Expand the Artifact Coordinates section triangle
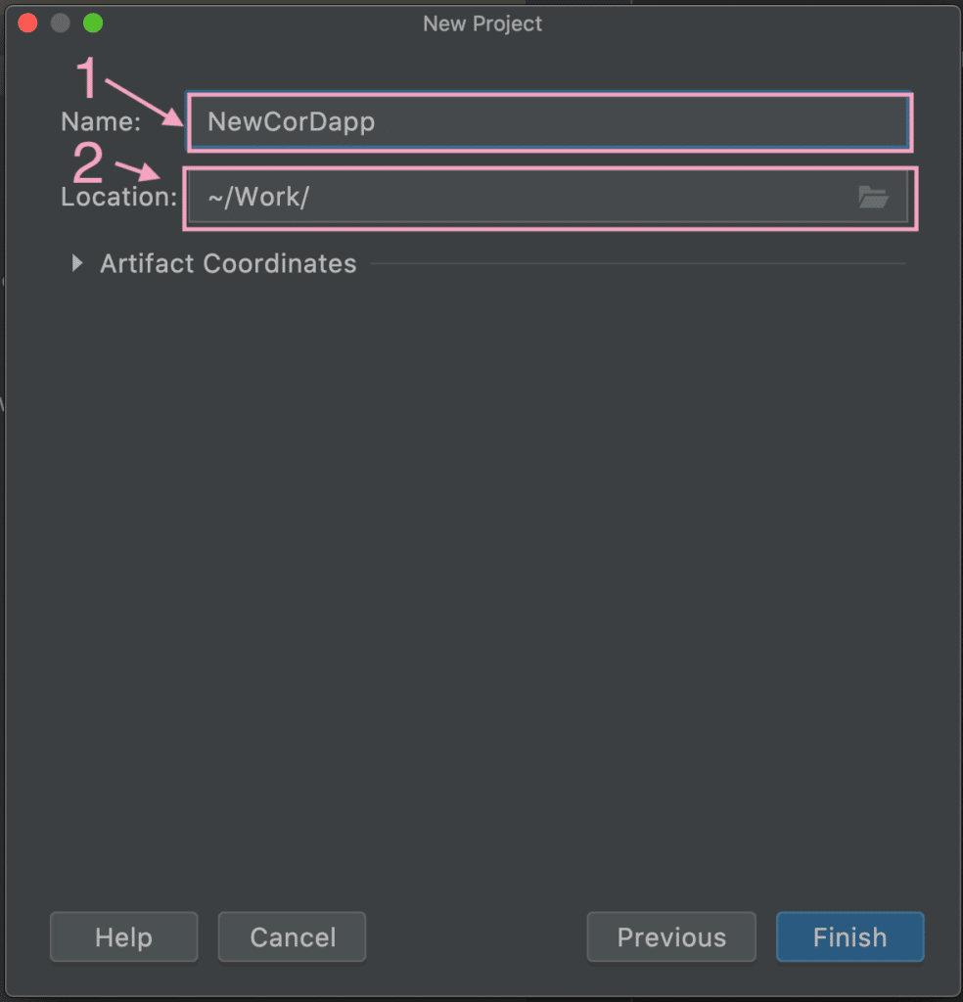 76,263
